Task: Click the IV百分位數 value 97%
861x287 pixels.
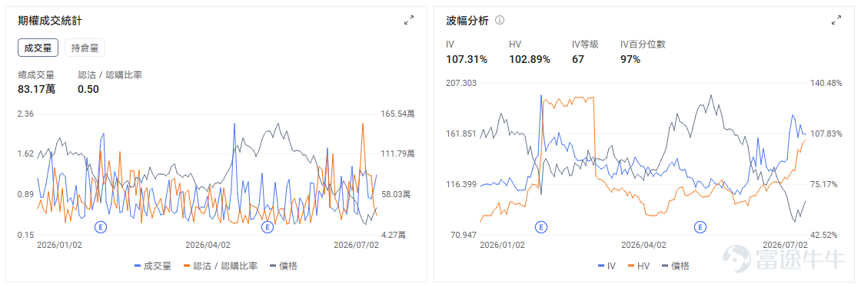Action: (x=630, y=60)
